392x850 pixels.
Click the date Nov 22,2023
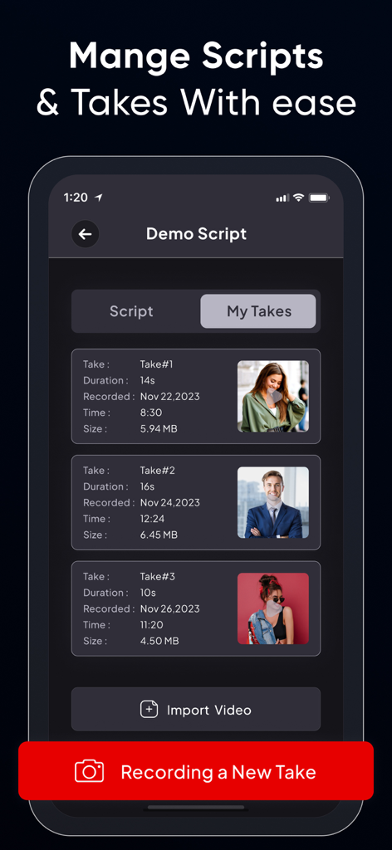pos(169,397)
